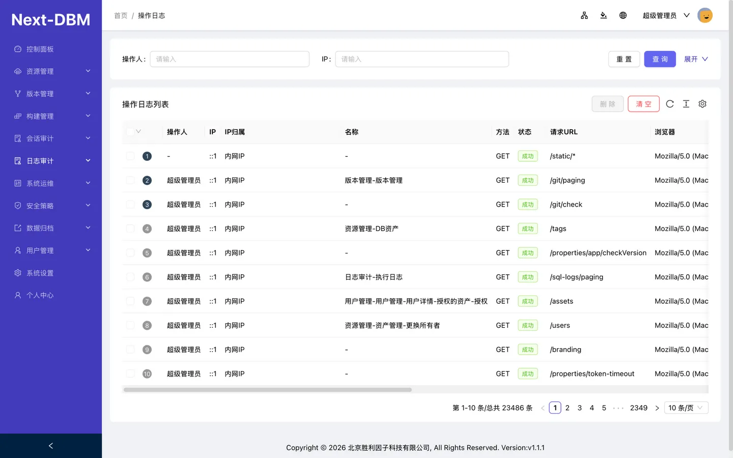The image size is (733, 458).
Task: Select checkbox for /branding row
Action: click(130, 350)
